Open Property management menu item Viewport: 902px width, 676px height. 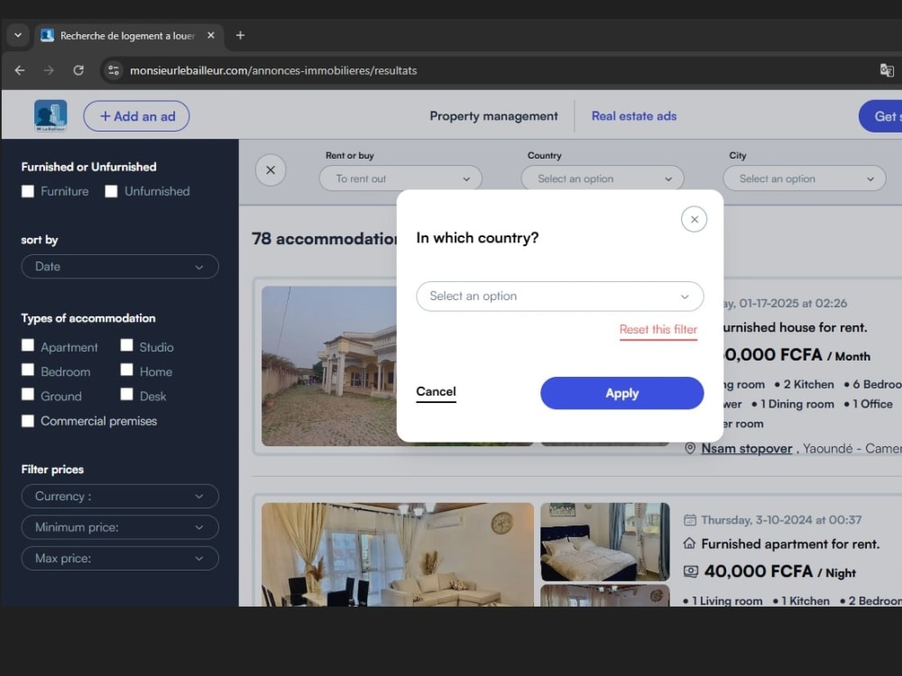coord(493,116)
